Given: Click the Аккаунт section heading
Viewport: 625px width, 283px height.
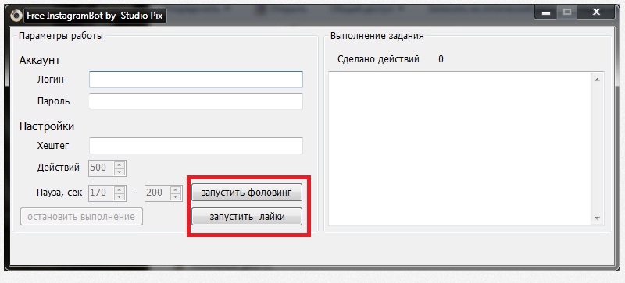Looking at the screenshot, I should [x=40, y=61].
